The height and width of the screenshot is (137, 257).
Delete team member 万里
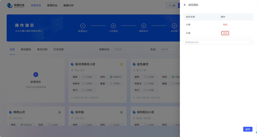(225, 33)
